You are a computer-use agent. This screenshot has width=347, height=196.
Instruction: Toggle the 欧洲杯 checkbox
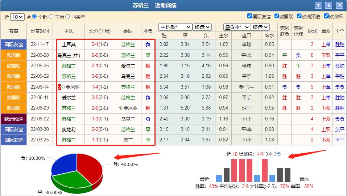[x=326, y=16]
